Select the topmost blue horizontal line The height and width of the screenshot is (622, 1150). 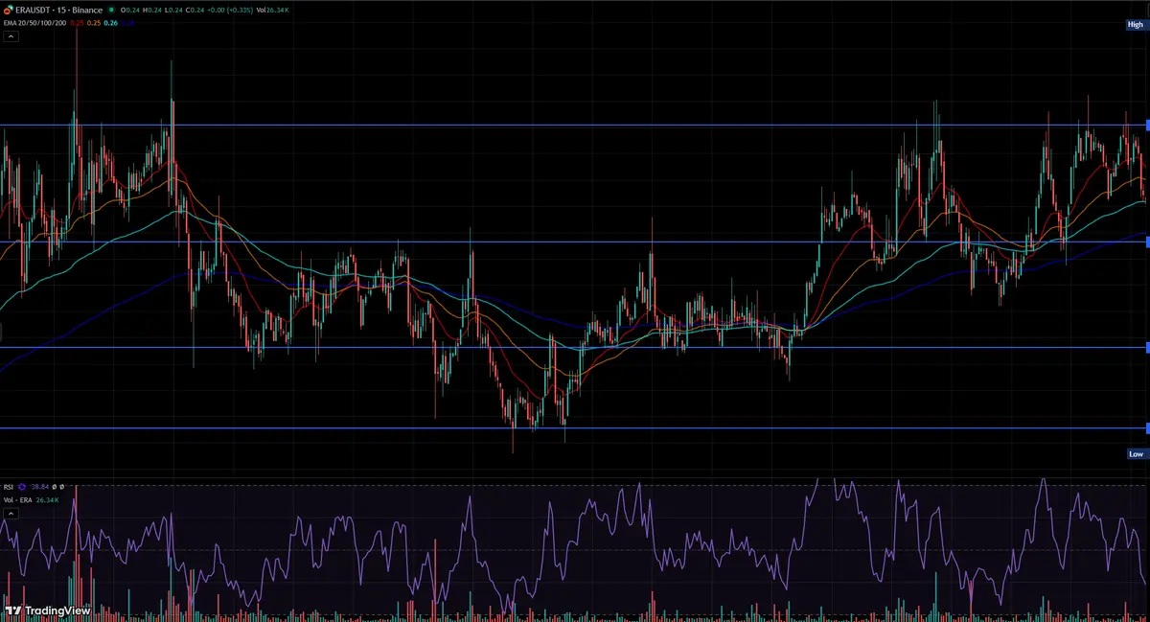[575, 126]
